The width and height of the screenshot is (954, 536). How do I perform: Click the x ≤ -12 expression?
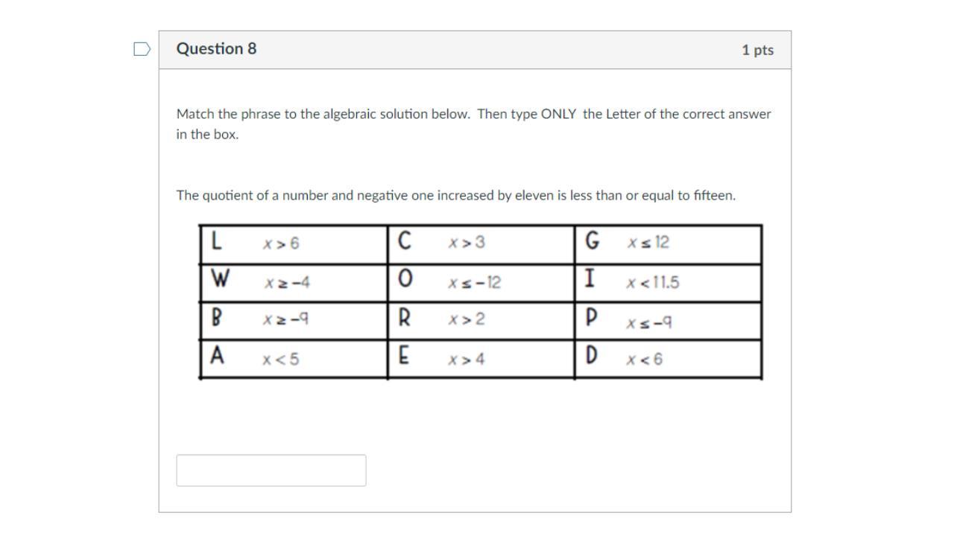click(x=474, y=283)
